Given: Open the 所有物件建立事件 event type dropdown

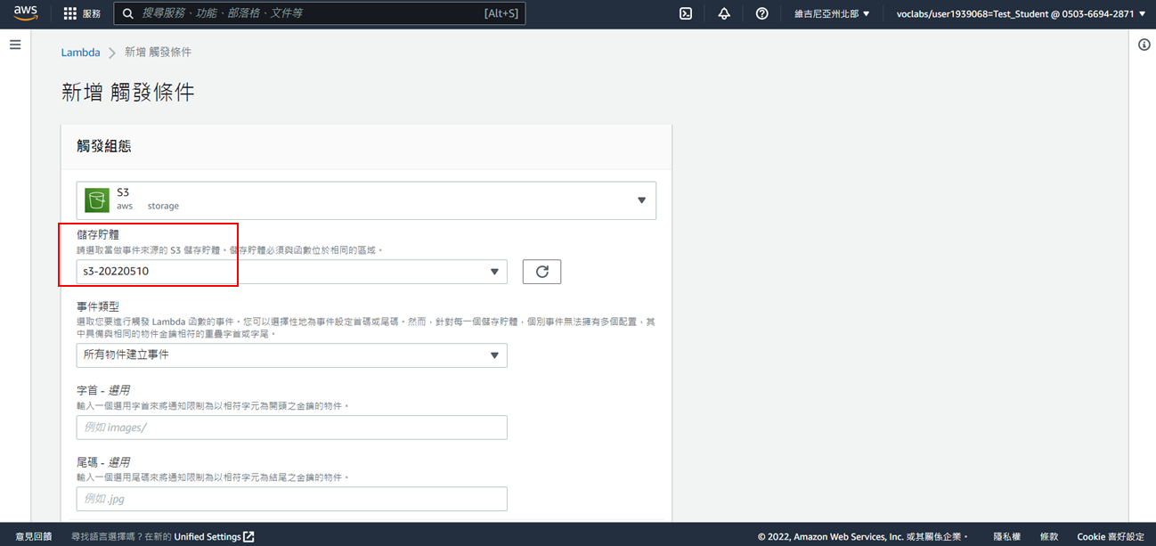Looking at the screenshot, I should [292, 355].
